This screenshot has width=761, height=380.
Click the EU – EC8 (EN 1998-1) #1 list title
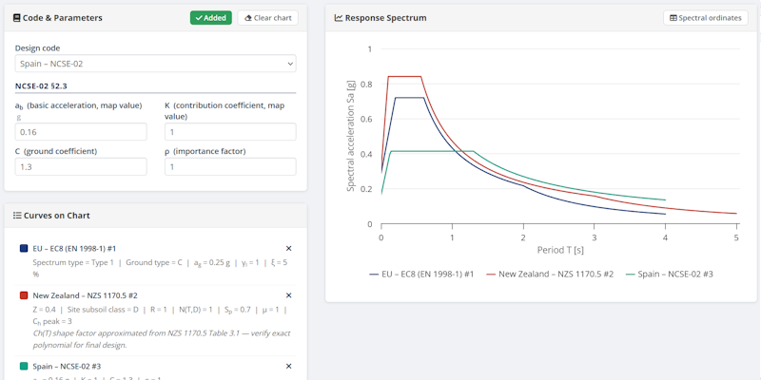click(74, 248)
